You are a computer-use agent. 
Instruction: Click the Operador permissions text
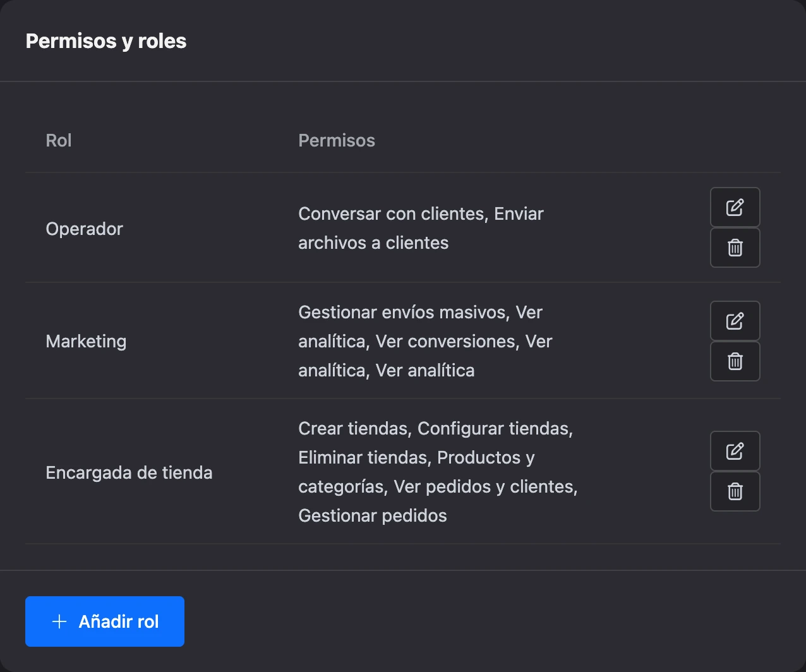pyautogui.click(x=421, y=228)
